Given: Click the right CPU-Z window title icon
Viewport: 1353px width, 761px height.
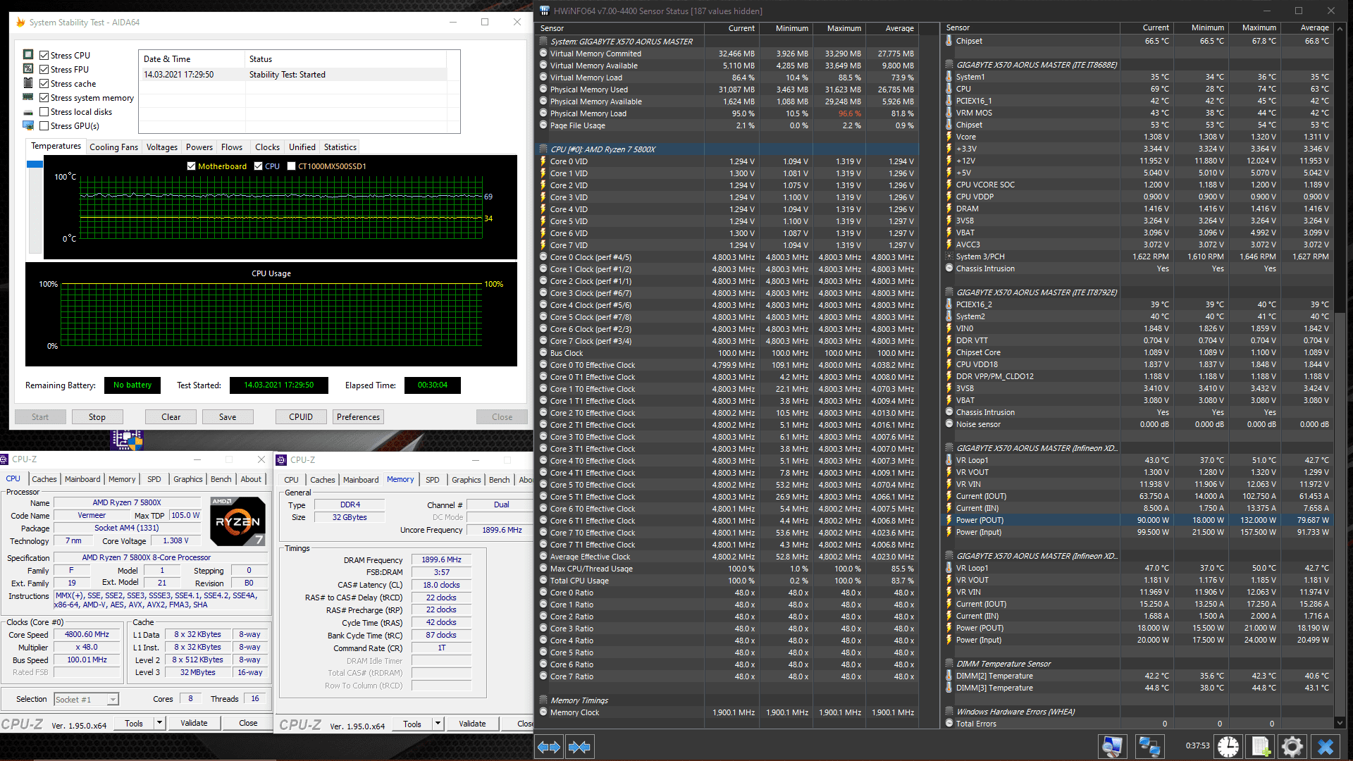Looking at the screenshot, I should tap(282, 460).
